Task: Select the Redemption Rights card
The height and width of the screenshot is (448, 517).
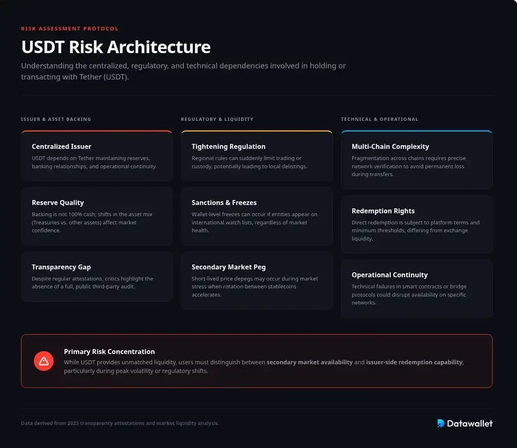Action: (x=417, y=224)
